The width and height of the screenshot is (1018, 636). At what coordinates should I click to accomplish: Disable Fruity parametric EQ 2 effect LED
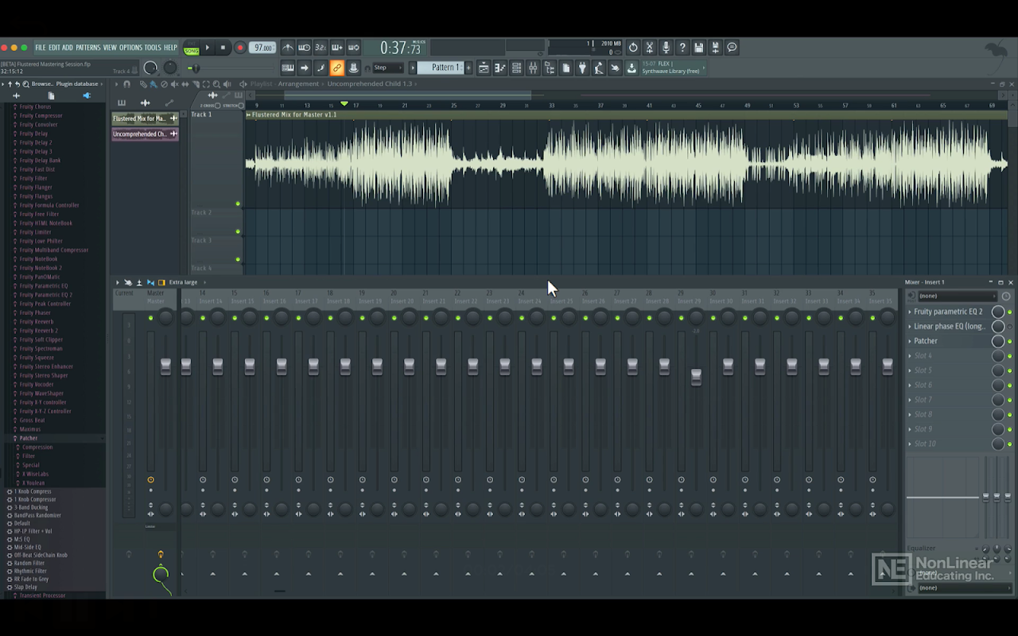(x=1010, y=312)
